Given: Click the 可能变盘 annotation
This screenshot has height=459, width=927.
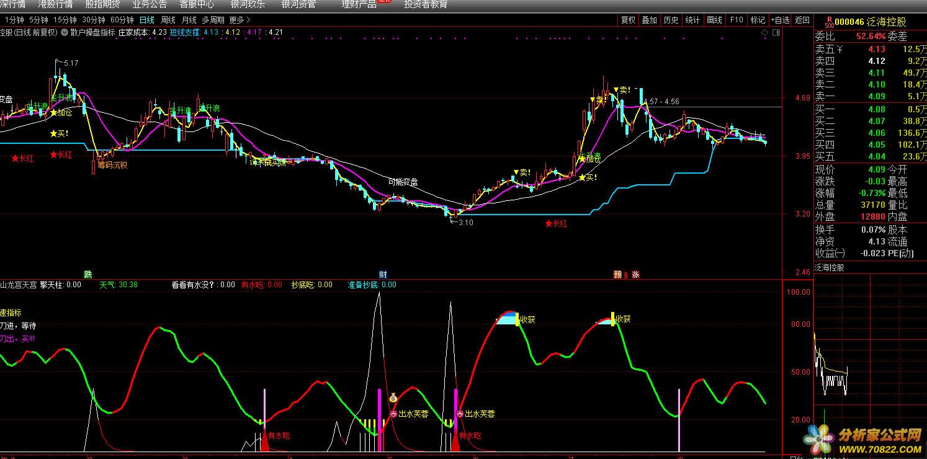Looking at the screenshot, I should pos(403,182).
